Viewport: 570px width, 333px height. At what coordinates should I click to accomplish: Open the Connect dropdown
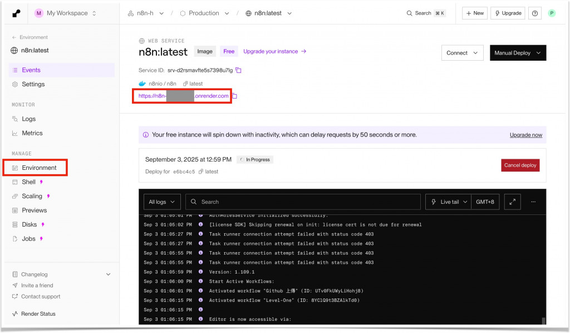click(462, 53)
